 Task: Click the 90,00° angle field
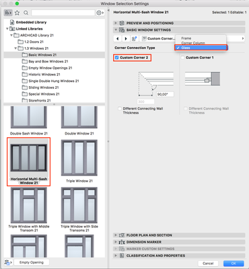tap(165, 94)
